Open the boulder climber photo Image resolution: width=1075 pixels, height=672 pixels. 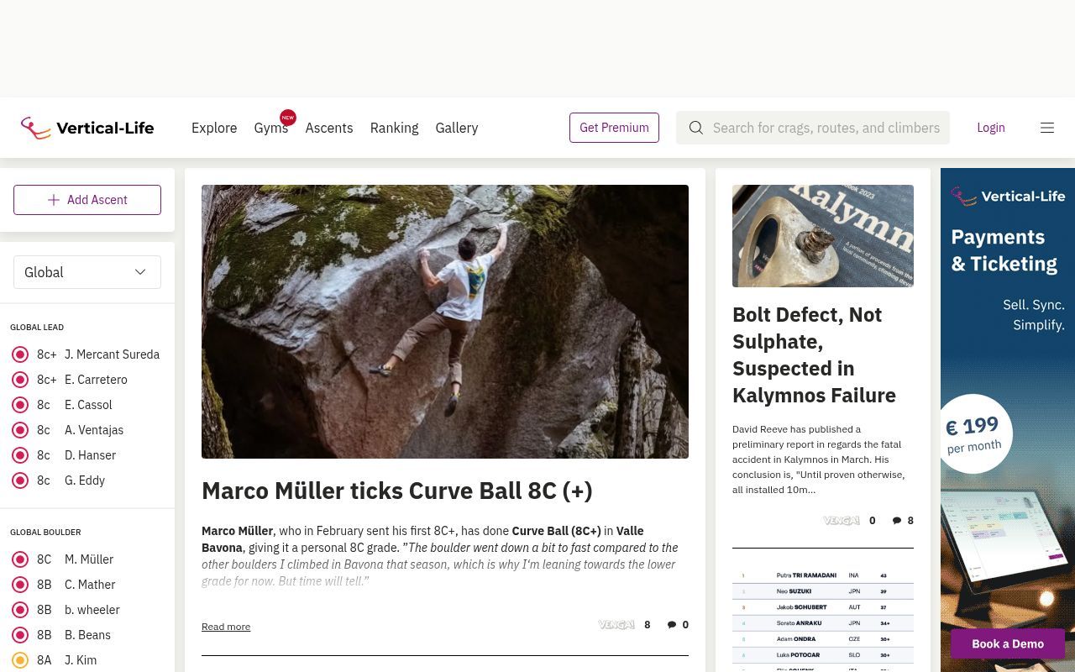click(445, 322)
